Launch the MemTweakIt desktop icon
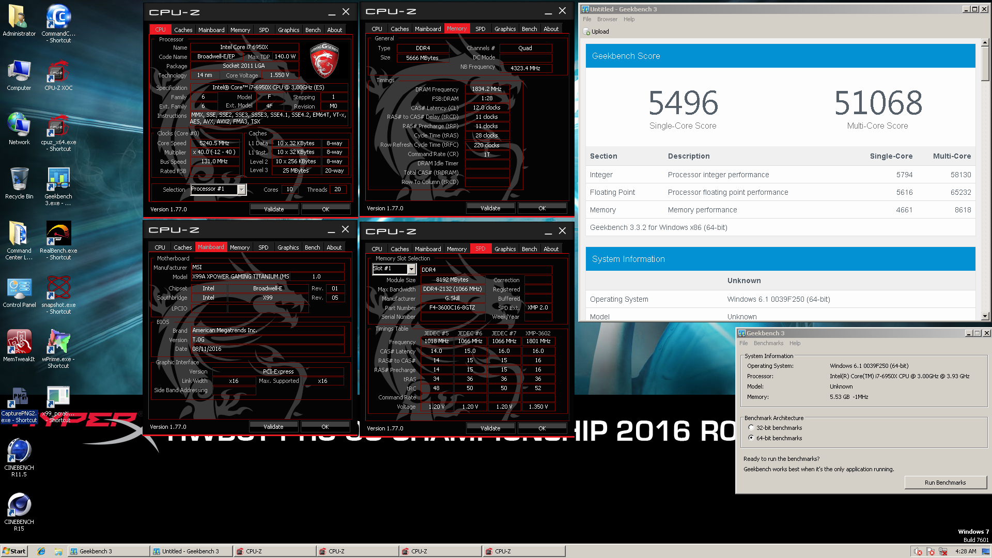992x558 pixels. tap(19, 346)
